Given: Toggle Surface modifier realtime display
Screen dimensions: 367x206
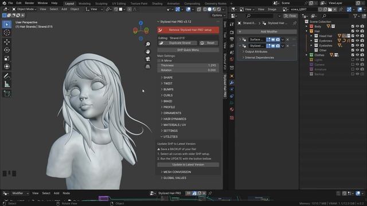Looking at the screenshot, I should click(x=273, y=39).
